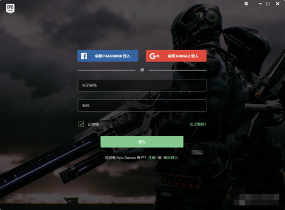Click the password input field
The image size is (285, 210).
click(142, 105)
